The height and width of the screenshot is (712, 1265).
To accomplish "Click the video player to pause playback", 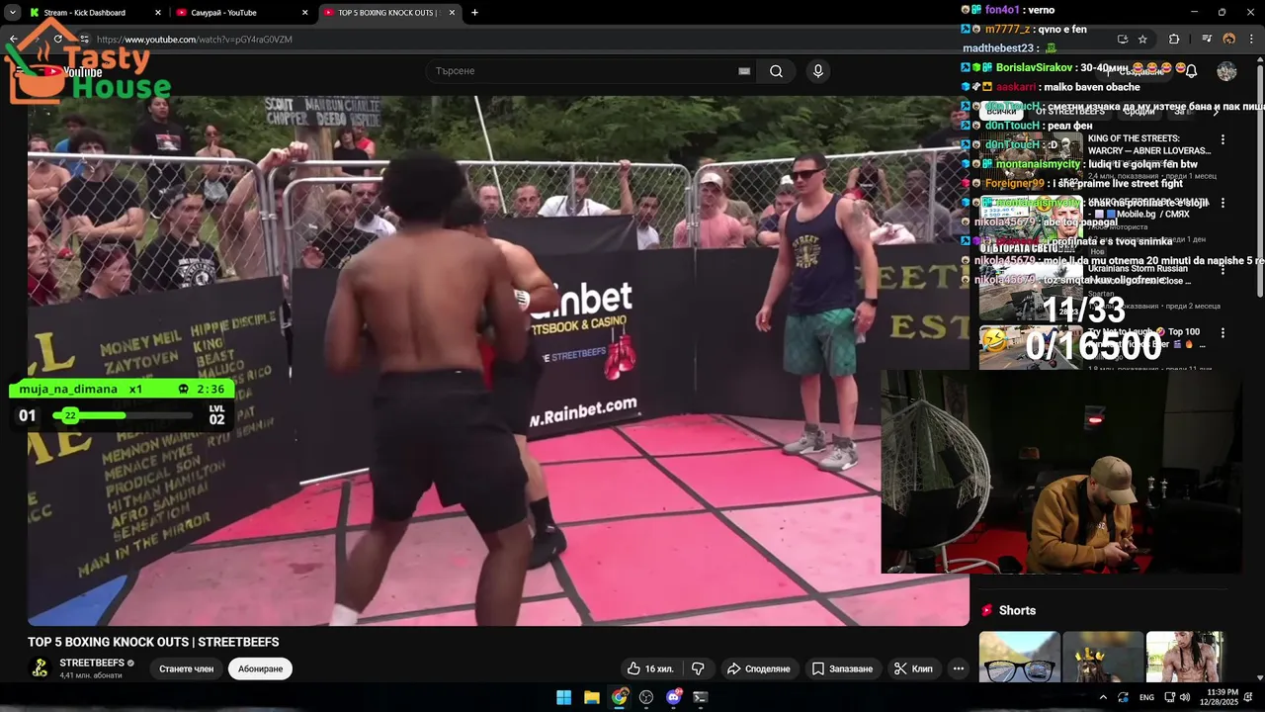I will coord(498,360).
